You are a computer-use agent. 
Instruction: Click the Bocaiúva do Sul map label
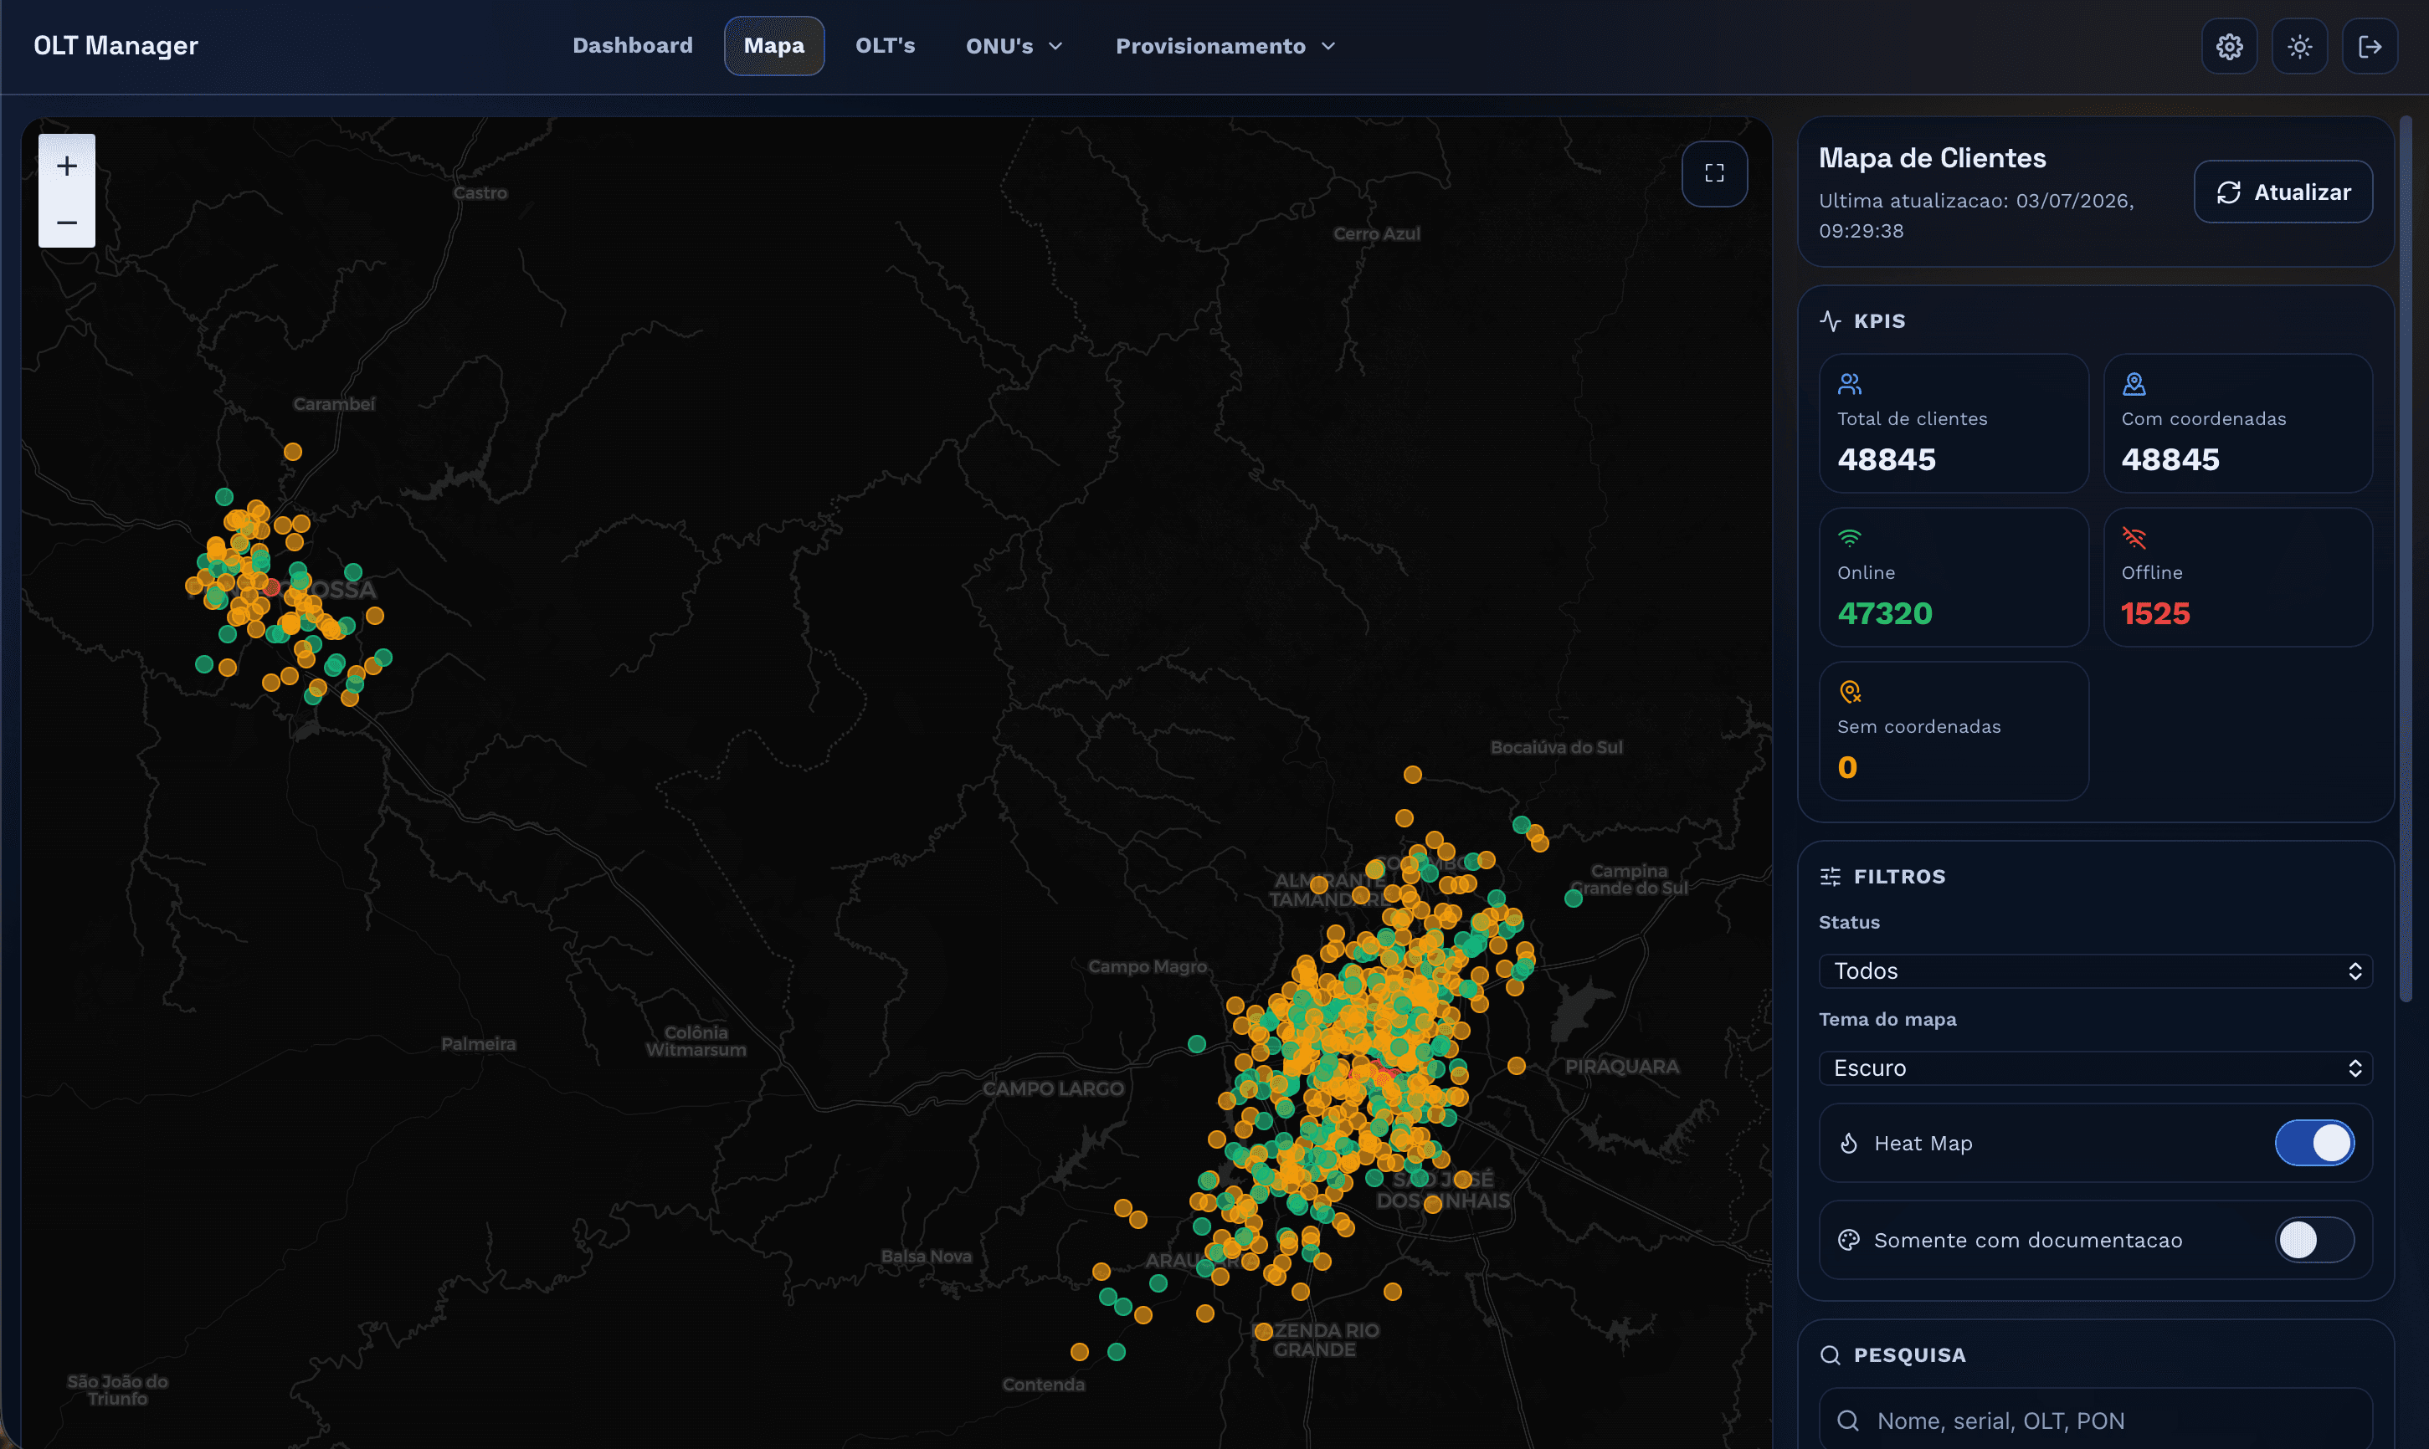pyautogui.click(x=1556, y=747)
